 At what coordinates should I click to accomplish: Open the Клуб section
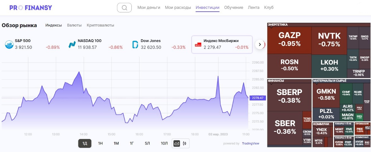269,7
